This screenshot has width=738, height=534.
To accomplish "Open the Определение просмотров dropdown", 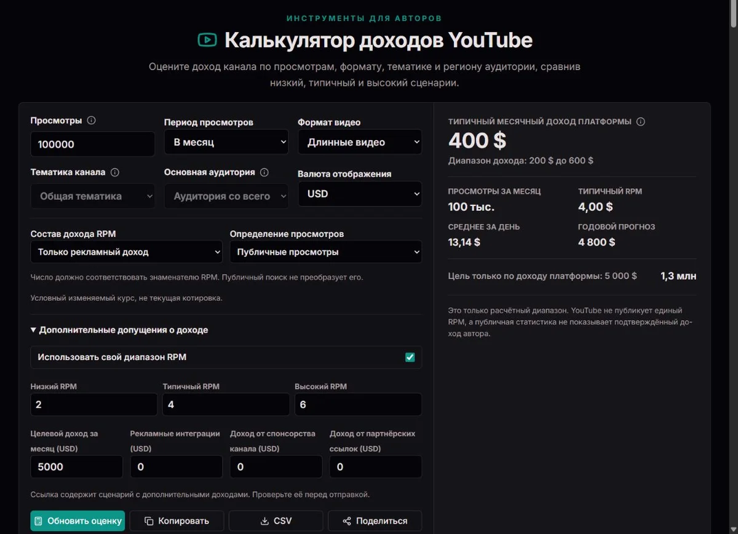I will pos(326,252).
